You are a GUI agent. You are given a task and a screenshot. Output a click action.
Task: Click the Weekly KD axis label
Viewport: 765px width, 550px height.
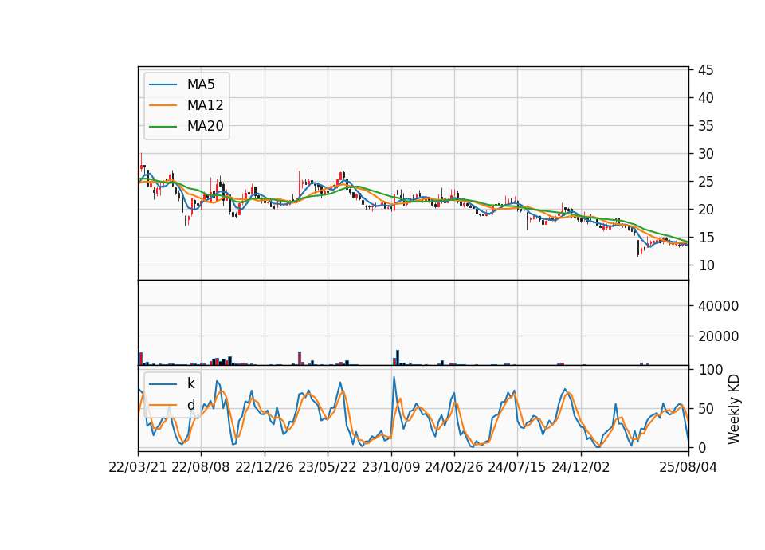pyautogui.click(x=733, y=410)
